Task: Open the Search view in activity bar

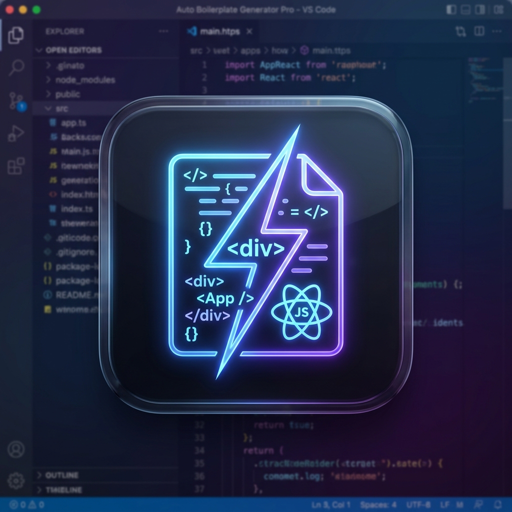Action: click(16, 67)
